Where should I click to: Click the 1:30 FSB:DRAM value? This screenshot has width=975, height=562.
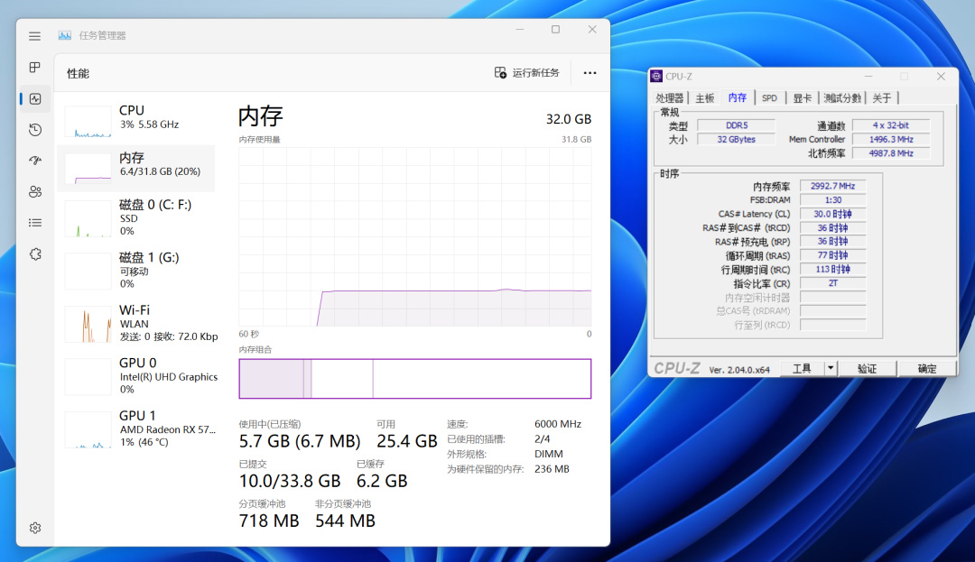click(832, 200)
